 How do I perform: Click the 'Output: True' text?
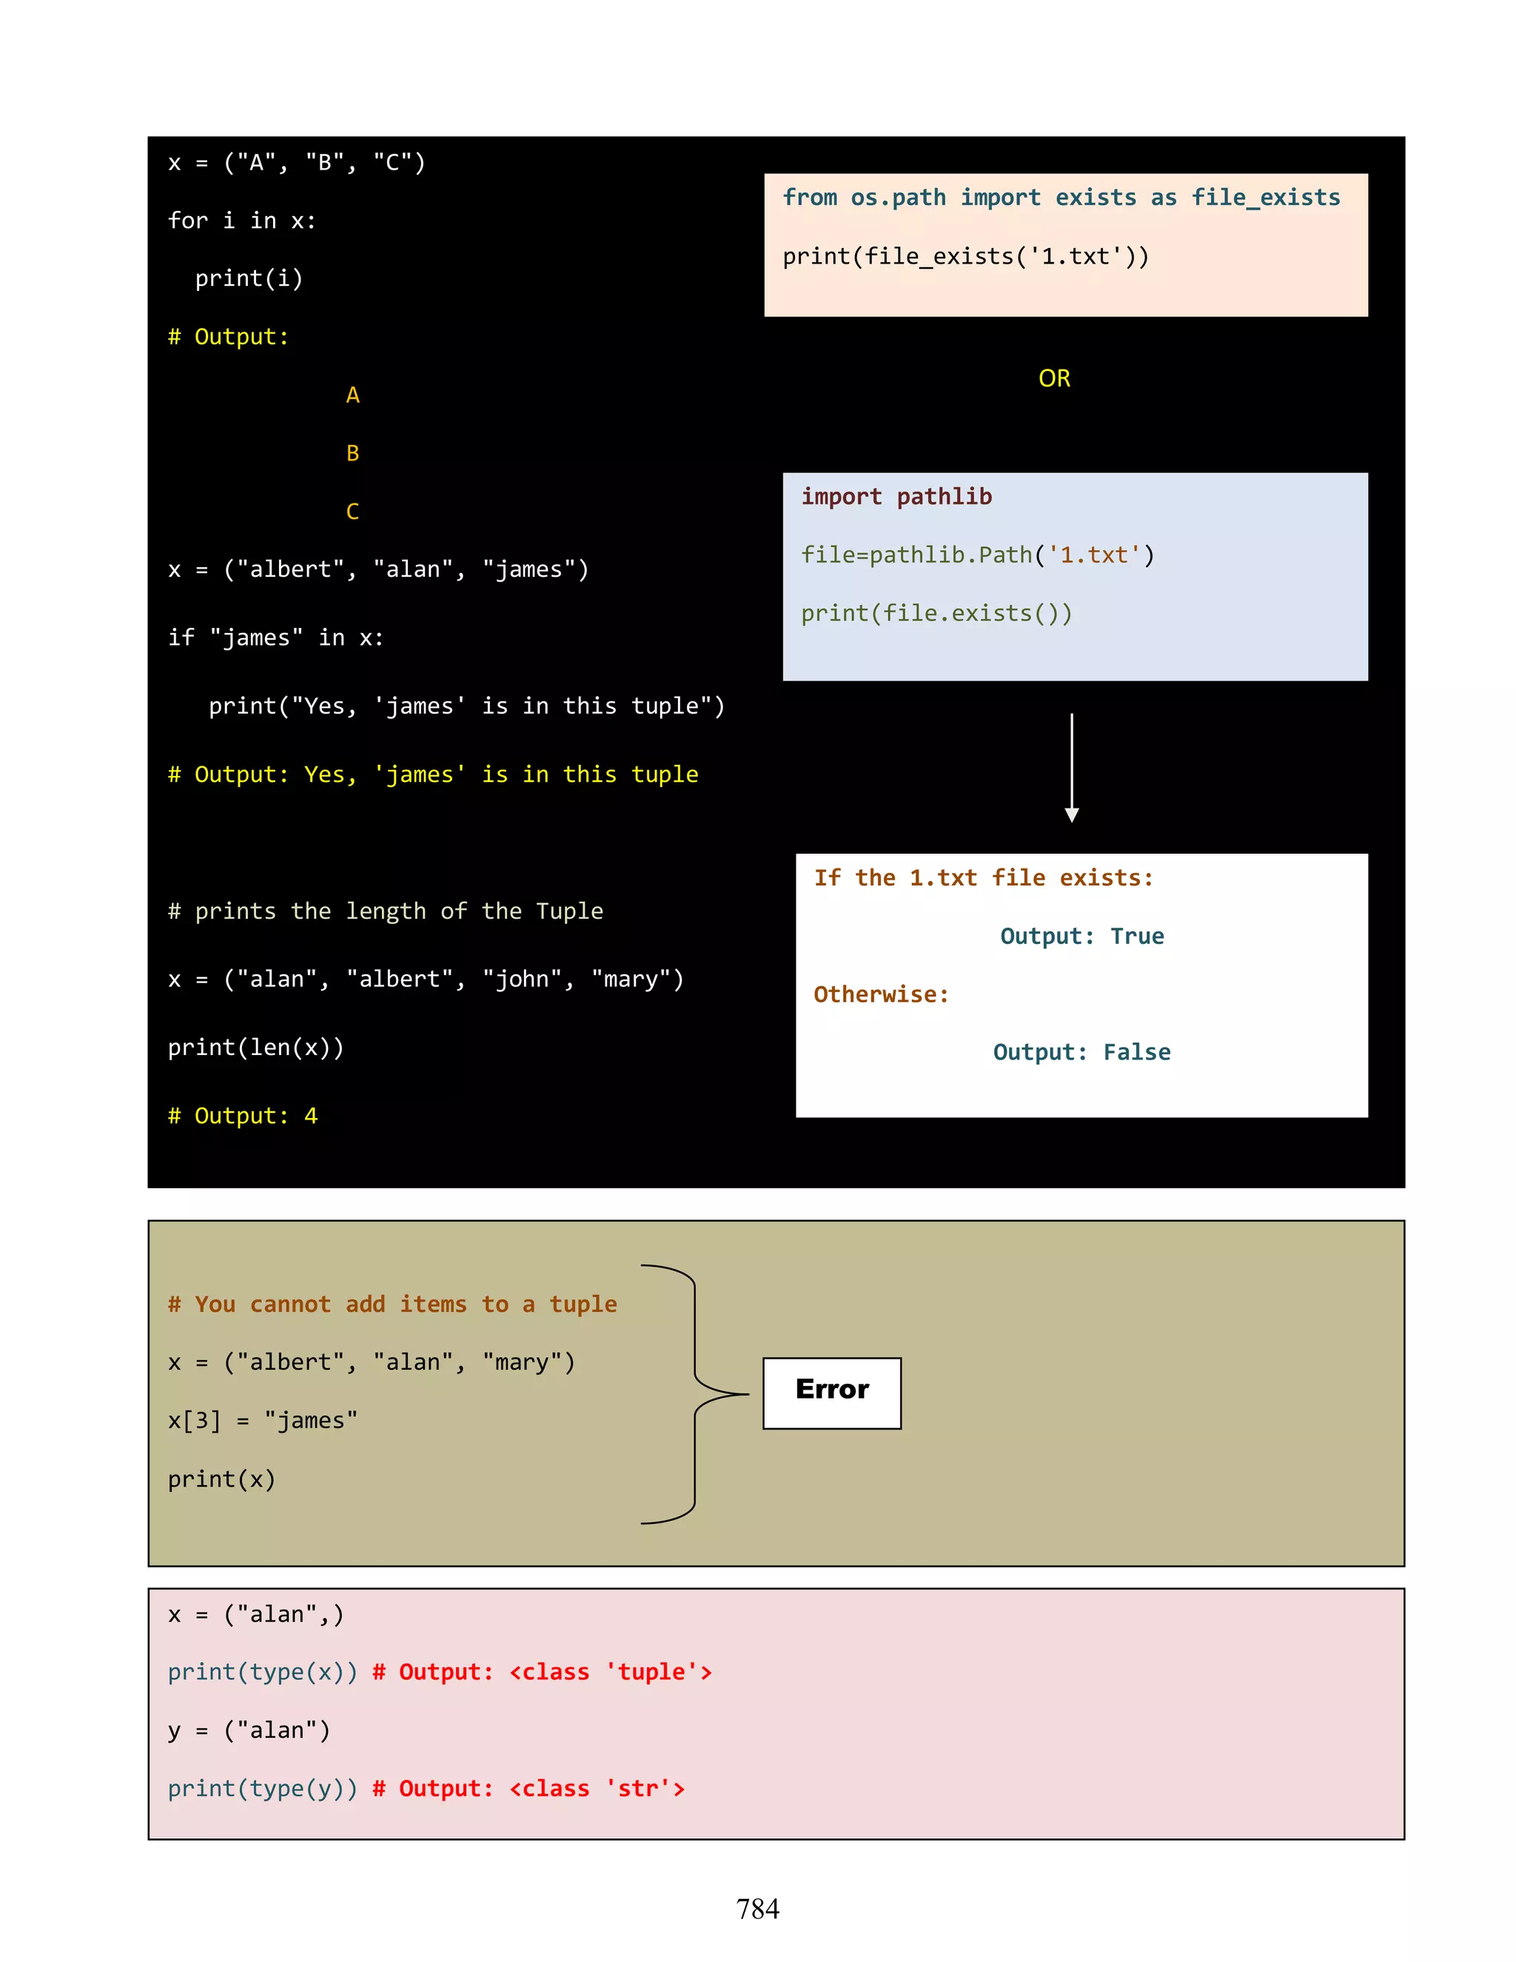pos(1082,936)
